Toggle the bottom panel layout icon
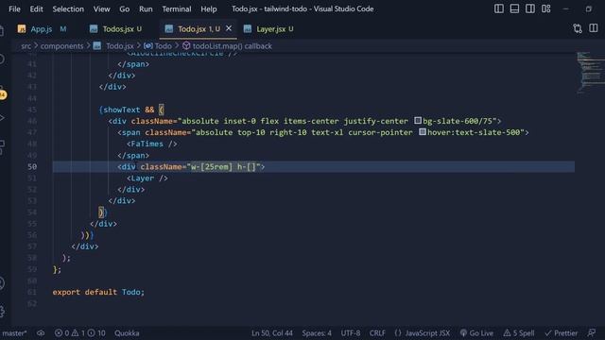Image resolution: width=605 pixels, height=340 pixels. (x=514, y=8)
